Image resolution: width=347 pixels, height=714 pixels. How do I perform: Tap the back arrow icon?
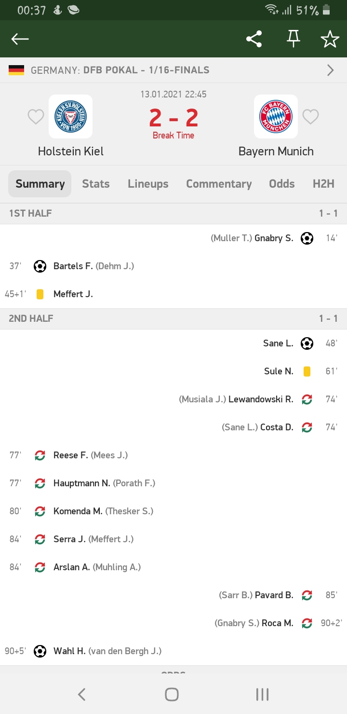click(x=20, y=39)
